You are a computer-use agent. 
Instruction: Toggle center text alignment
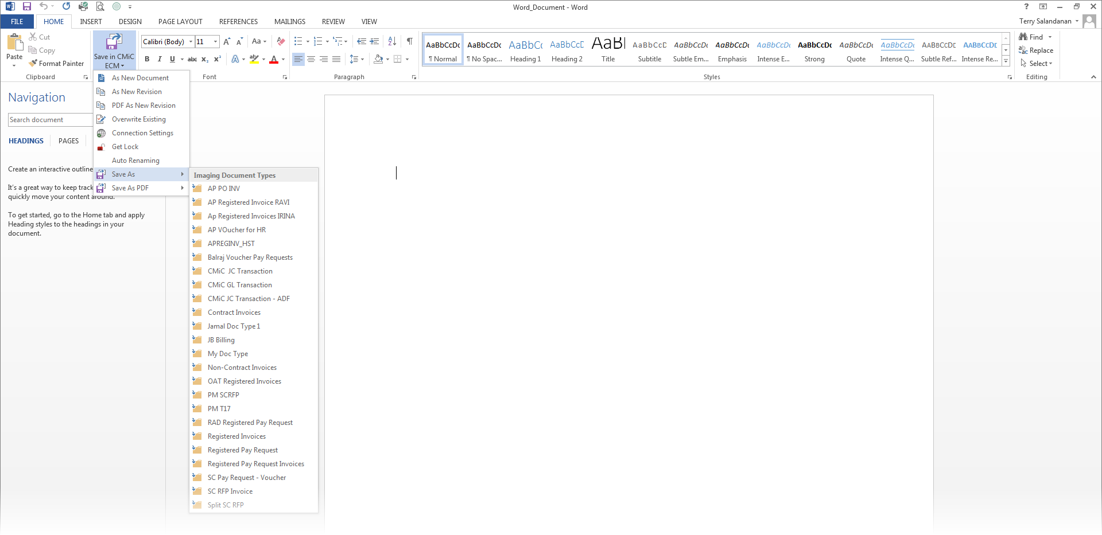311,58
